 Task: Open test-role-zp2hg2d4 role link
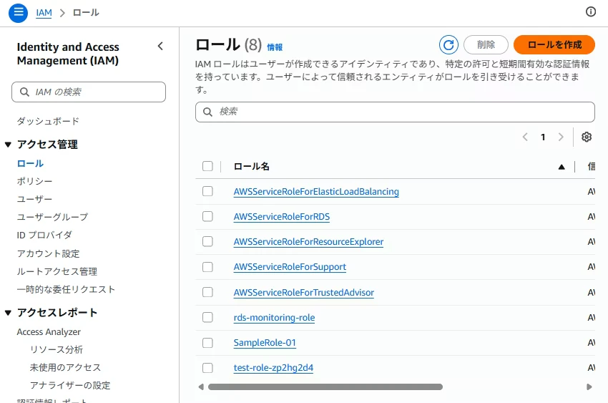coord(273,368)
